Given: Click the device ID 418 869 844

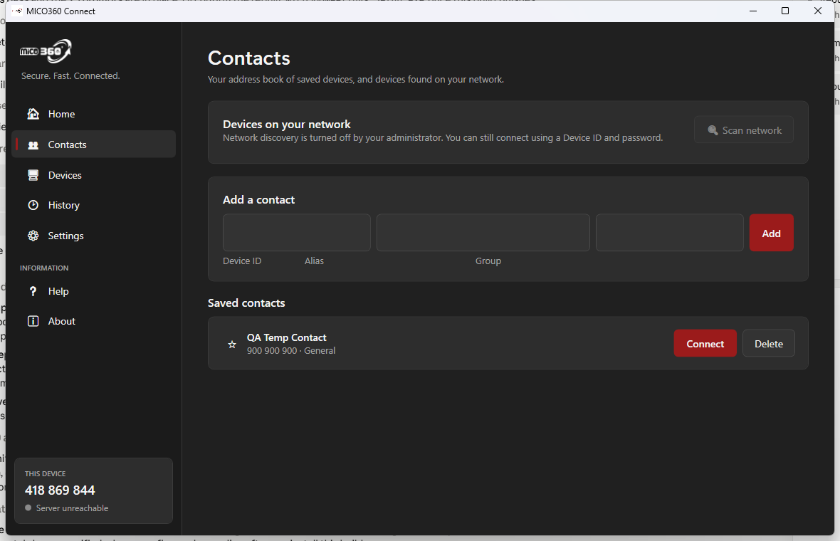Looking at the screenshot, I should 60,490.
